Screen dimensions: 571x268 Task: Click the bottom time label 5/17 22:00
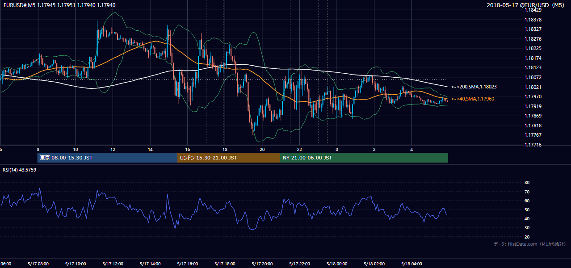tap(300, 264)
